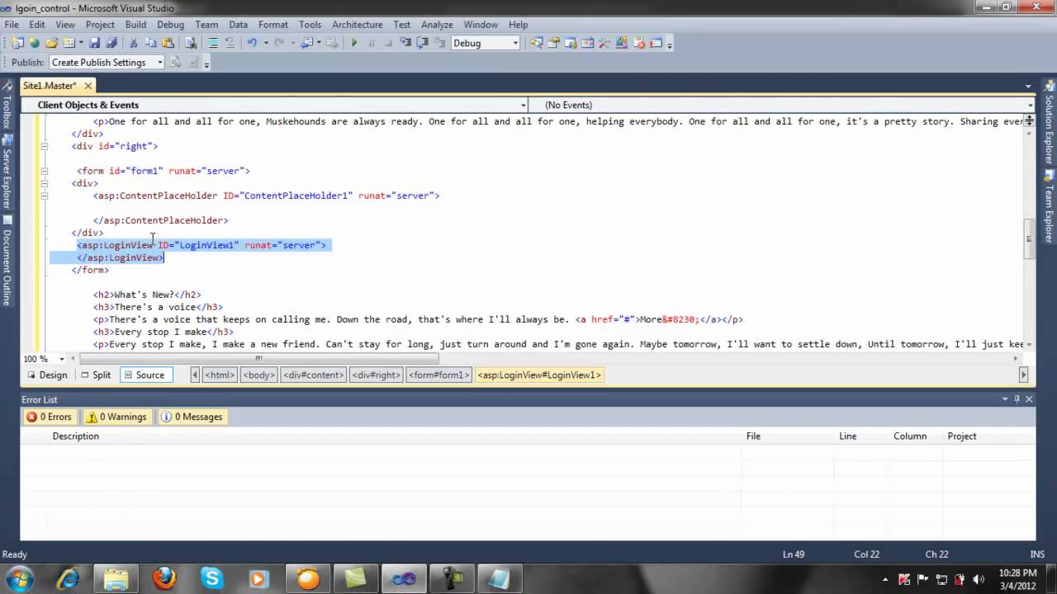The image size is (1057, 594).
Task: Close the Site1.Master document tab
Action: pyautogui.click(x=87, y=86)
